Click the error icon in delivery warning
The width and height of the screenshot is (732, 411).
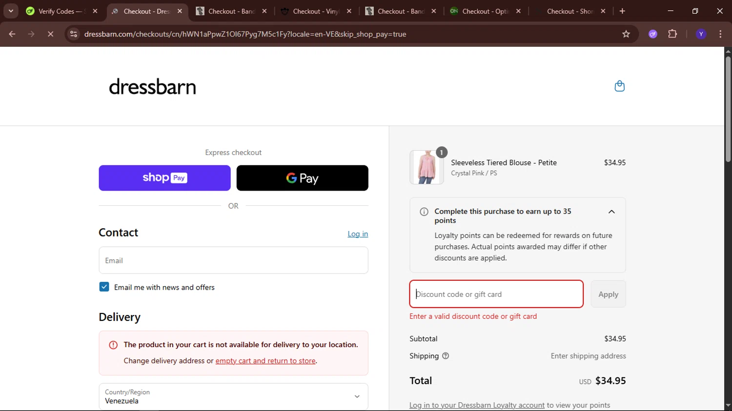coord(113,345)
